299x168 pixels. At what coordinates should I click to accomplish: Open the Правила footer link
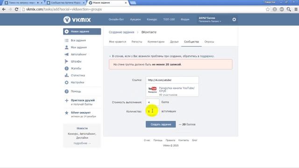(170, 140)
